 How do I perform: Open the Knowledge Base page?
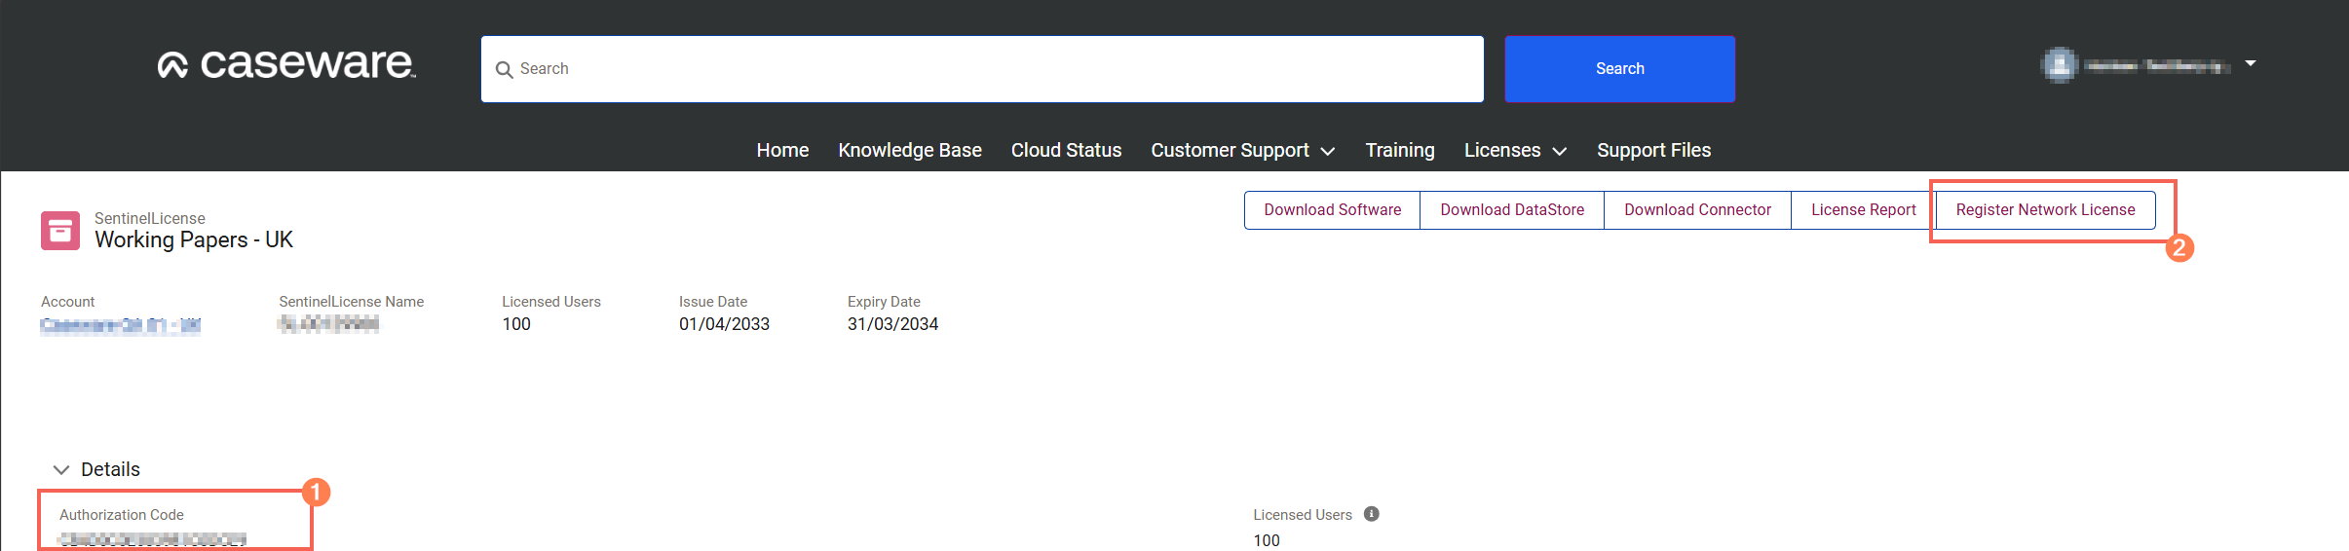click(x=910, y=150)
